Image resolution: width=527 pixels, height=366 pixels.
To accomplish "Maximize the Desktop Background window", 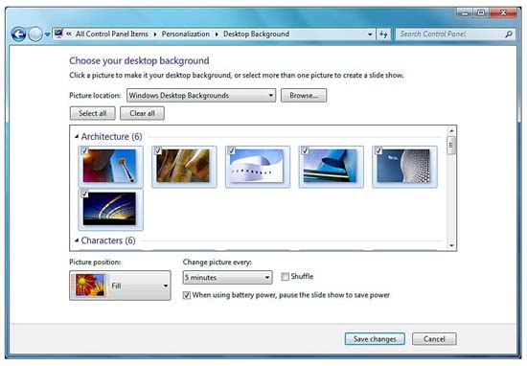I will coord(481,13).
